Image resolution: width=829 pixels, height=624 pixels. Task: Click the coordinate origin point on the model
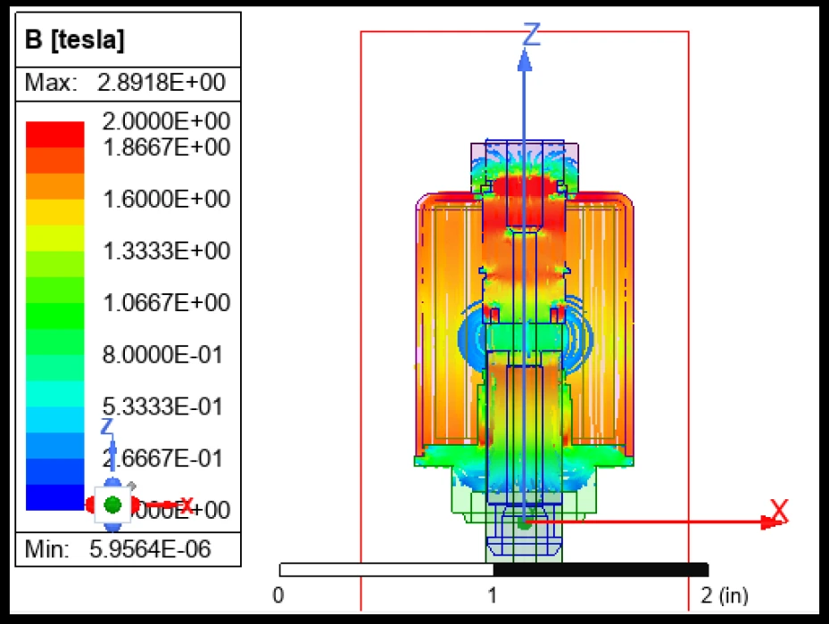point(525,522)
